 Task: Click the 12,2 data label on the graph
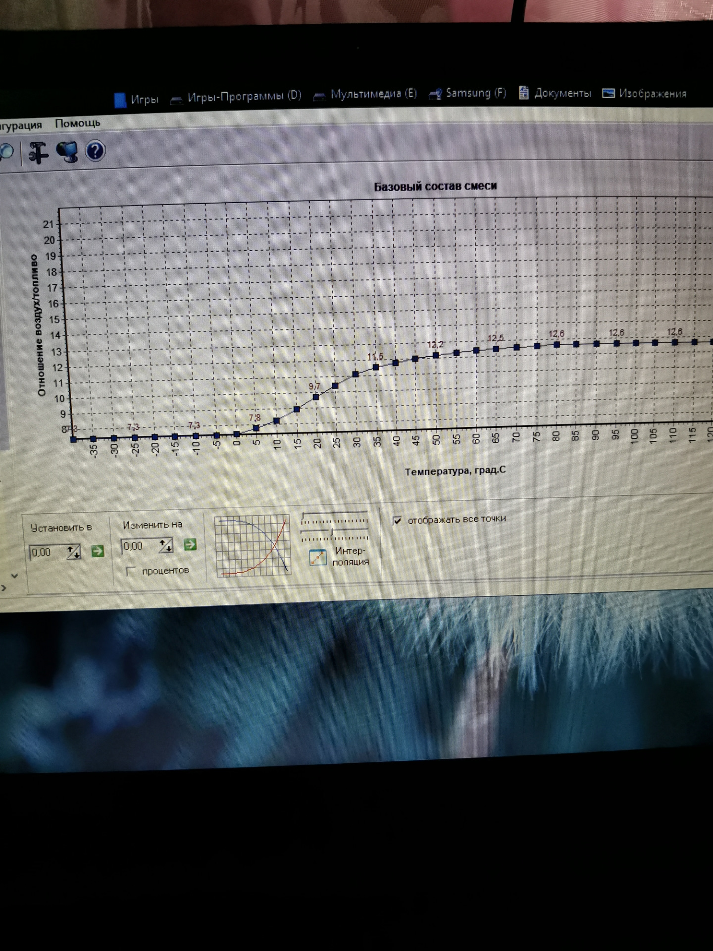tap(435, 344)
